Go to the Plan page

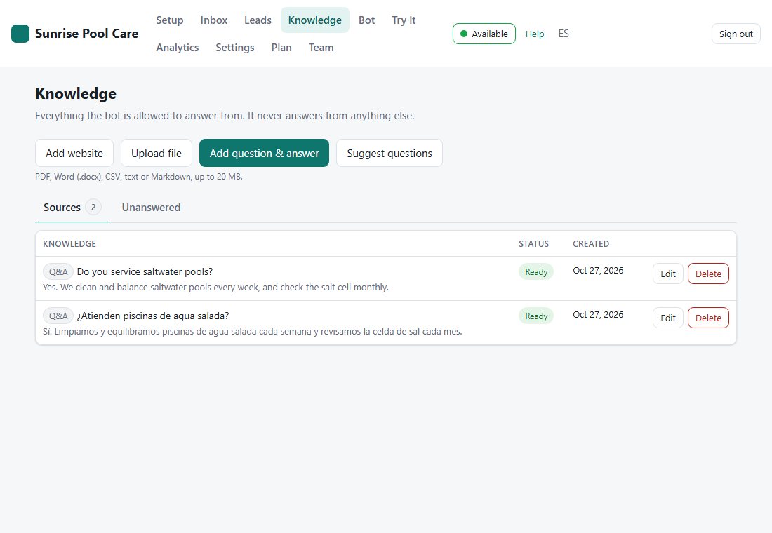[281, 48]
